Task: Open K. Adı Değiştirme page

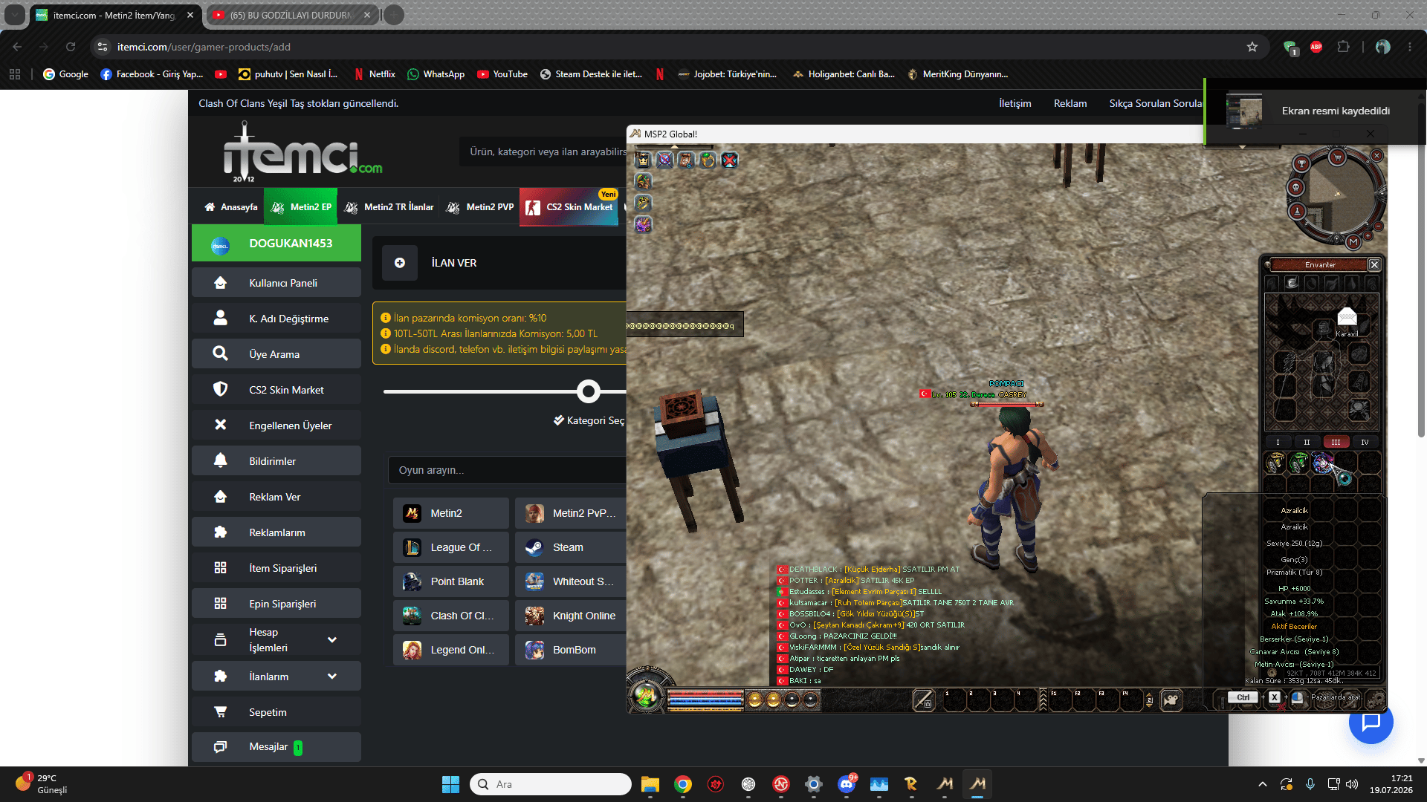Action: (276, 319)
